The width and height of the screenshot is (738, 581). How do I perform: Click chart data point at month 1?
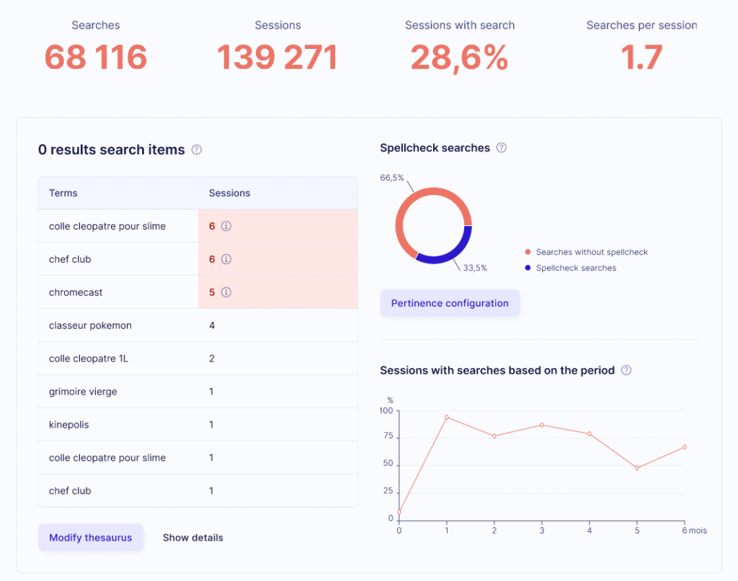(447, 418)
